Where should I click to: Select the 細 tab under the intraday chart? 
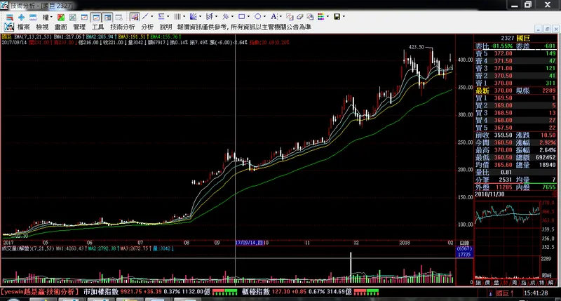[x=478, y=282]
